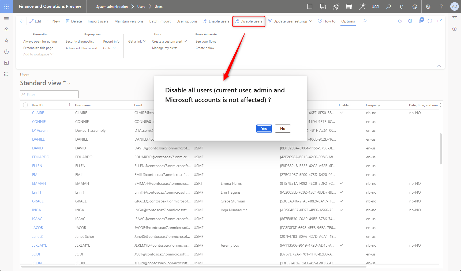Toggle the Enabled checkmark for EMMAH
This screenshot has height=271, width=461.
click(342, 183)
